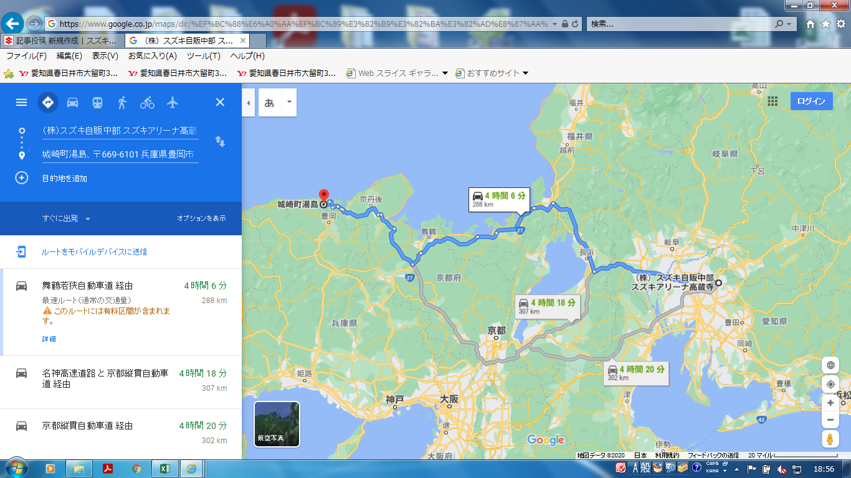Open first Yahoo 愛知県春日井市 bookmark
This screenshot has height=478, width=851.
(69, 73)
